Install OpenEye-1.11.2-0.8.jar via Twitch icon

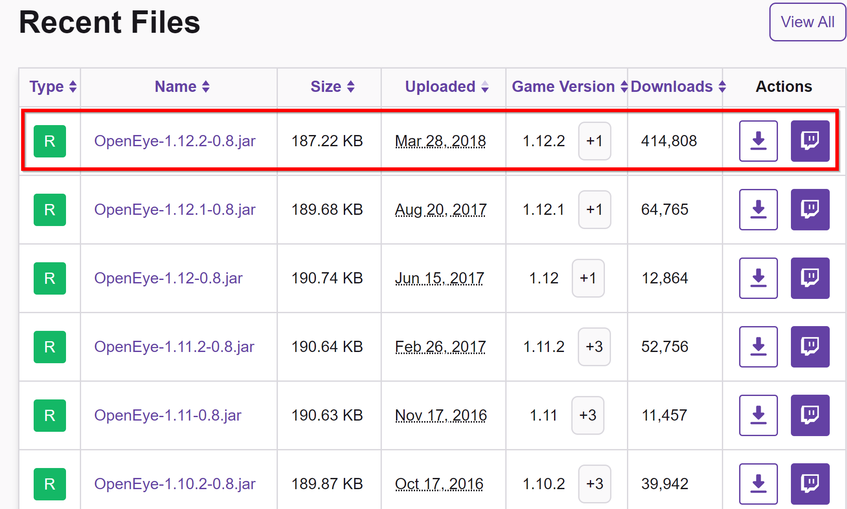coord(810,347)
